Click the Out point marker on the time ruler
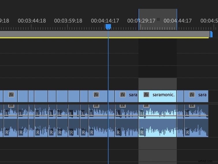The image size is (218, 164). [177, 19]
